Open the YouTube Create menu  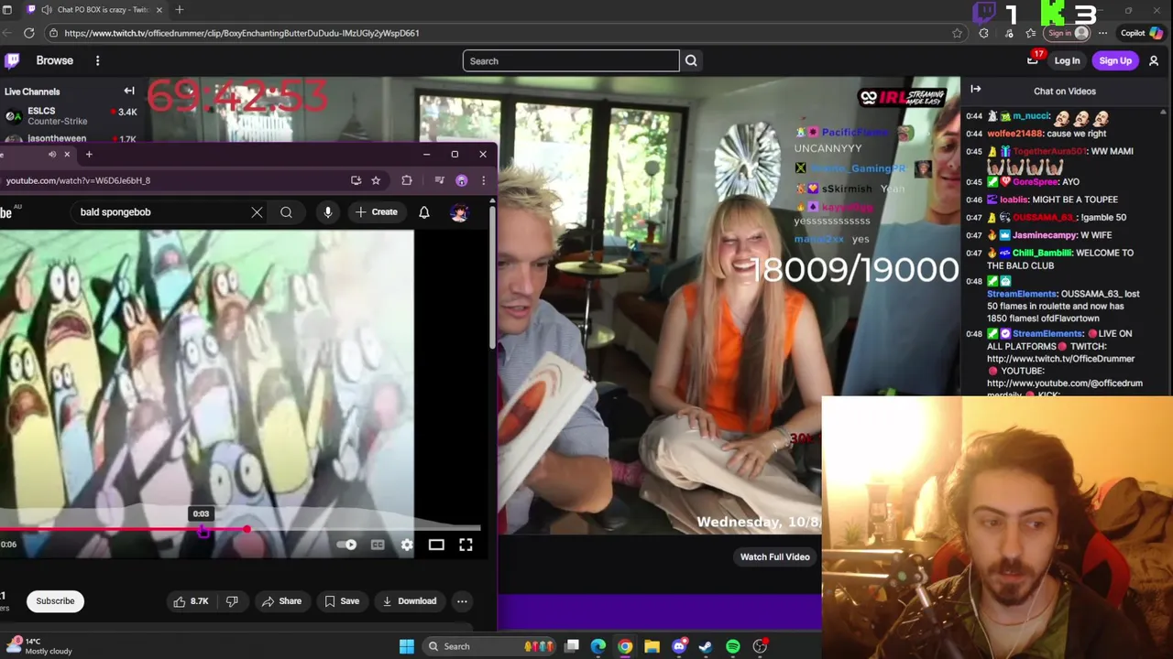coord(377,212)
